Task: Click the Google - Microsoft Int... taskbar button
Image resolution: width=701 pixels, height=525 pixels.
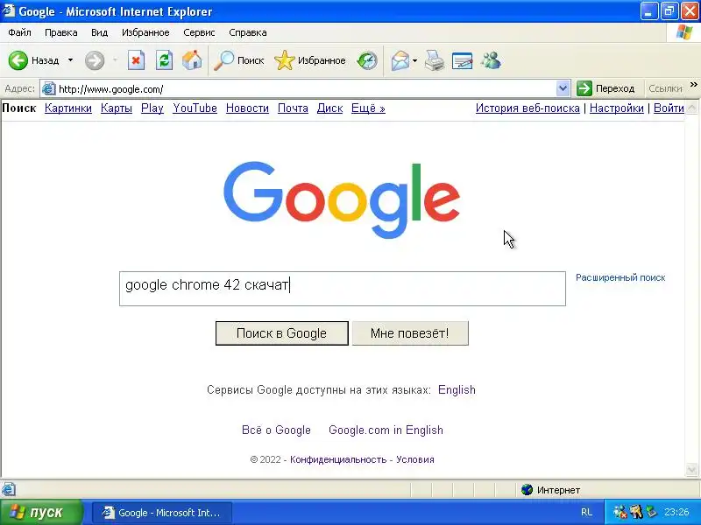Action: tap(162, 512)
